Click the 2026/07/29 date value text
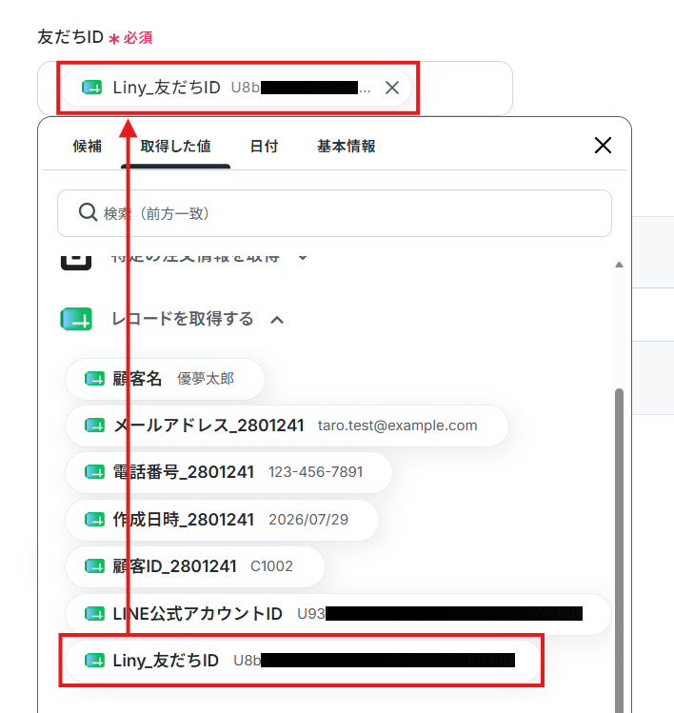 pyautogui.click(x=308, y=520)
